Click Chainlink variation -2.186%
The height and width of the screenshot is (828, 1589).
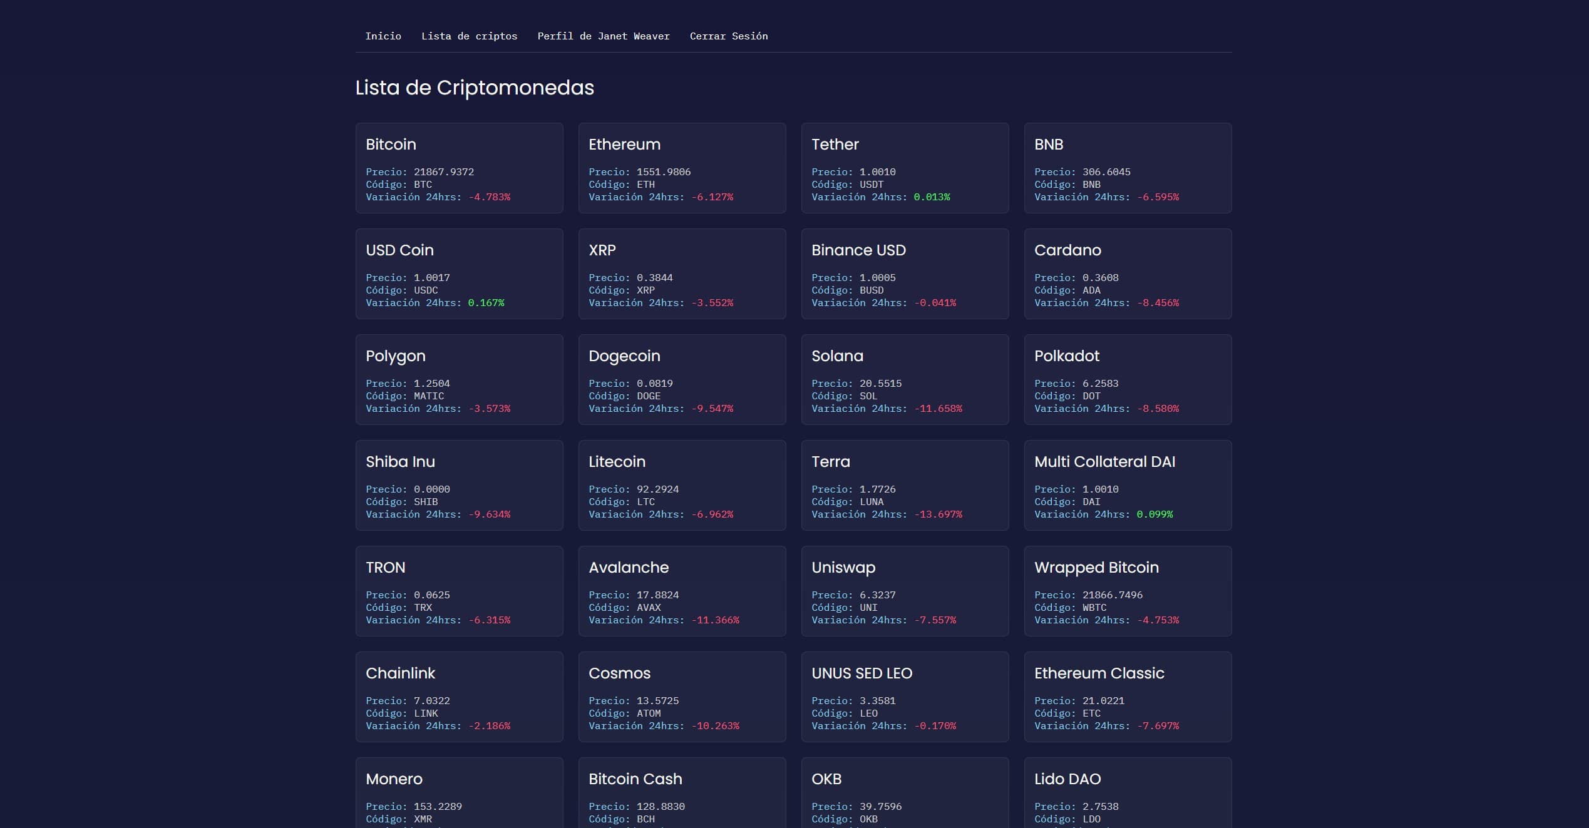490,726
